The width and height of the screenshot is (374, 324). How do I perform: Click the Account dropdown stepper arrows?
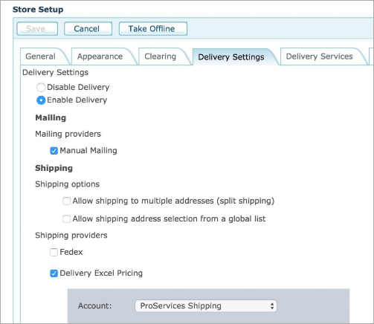272,306
